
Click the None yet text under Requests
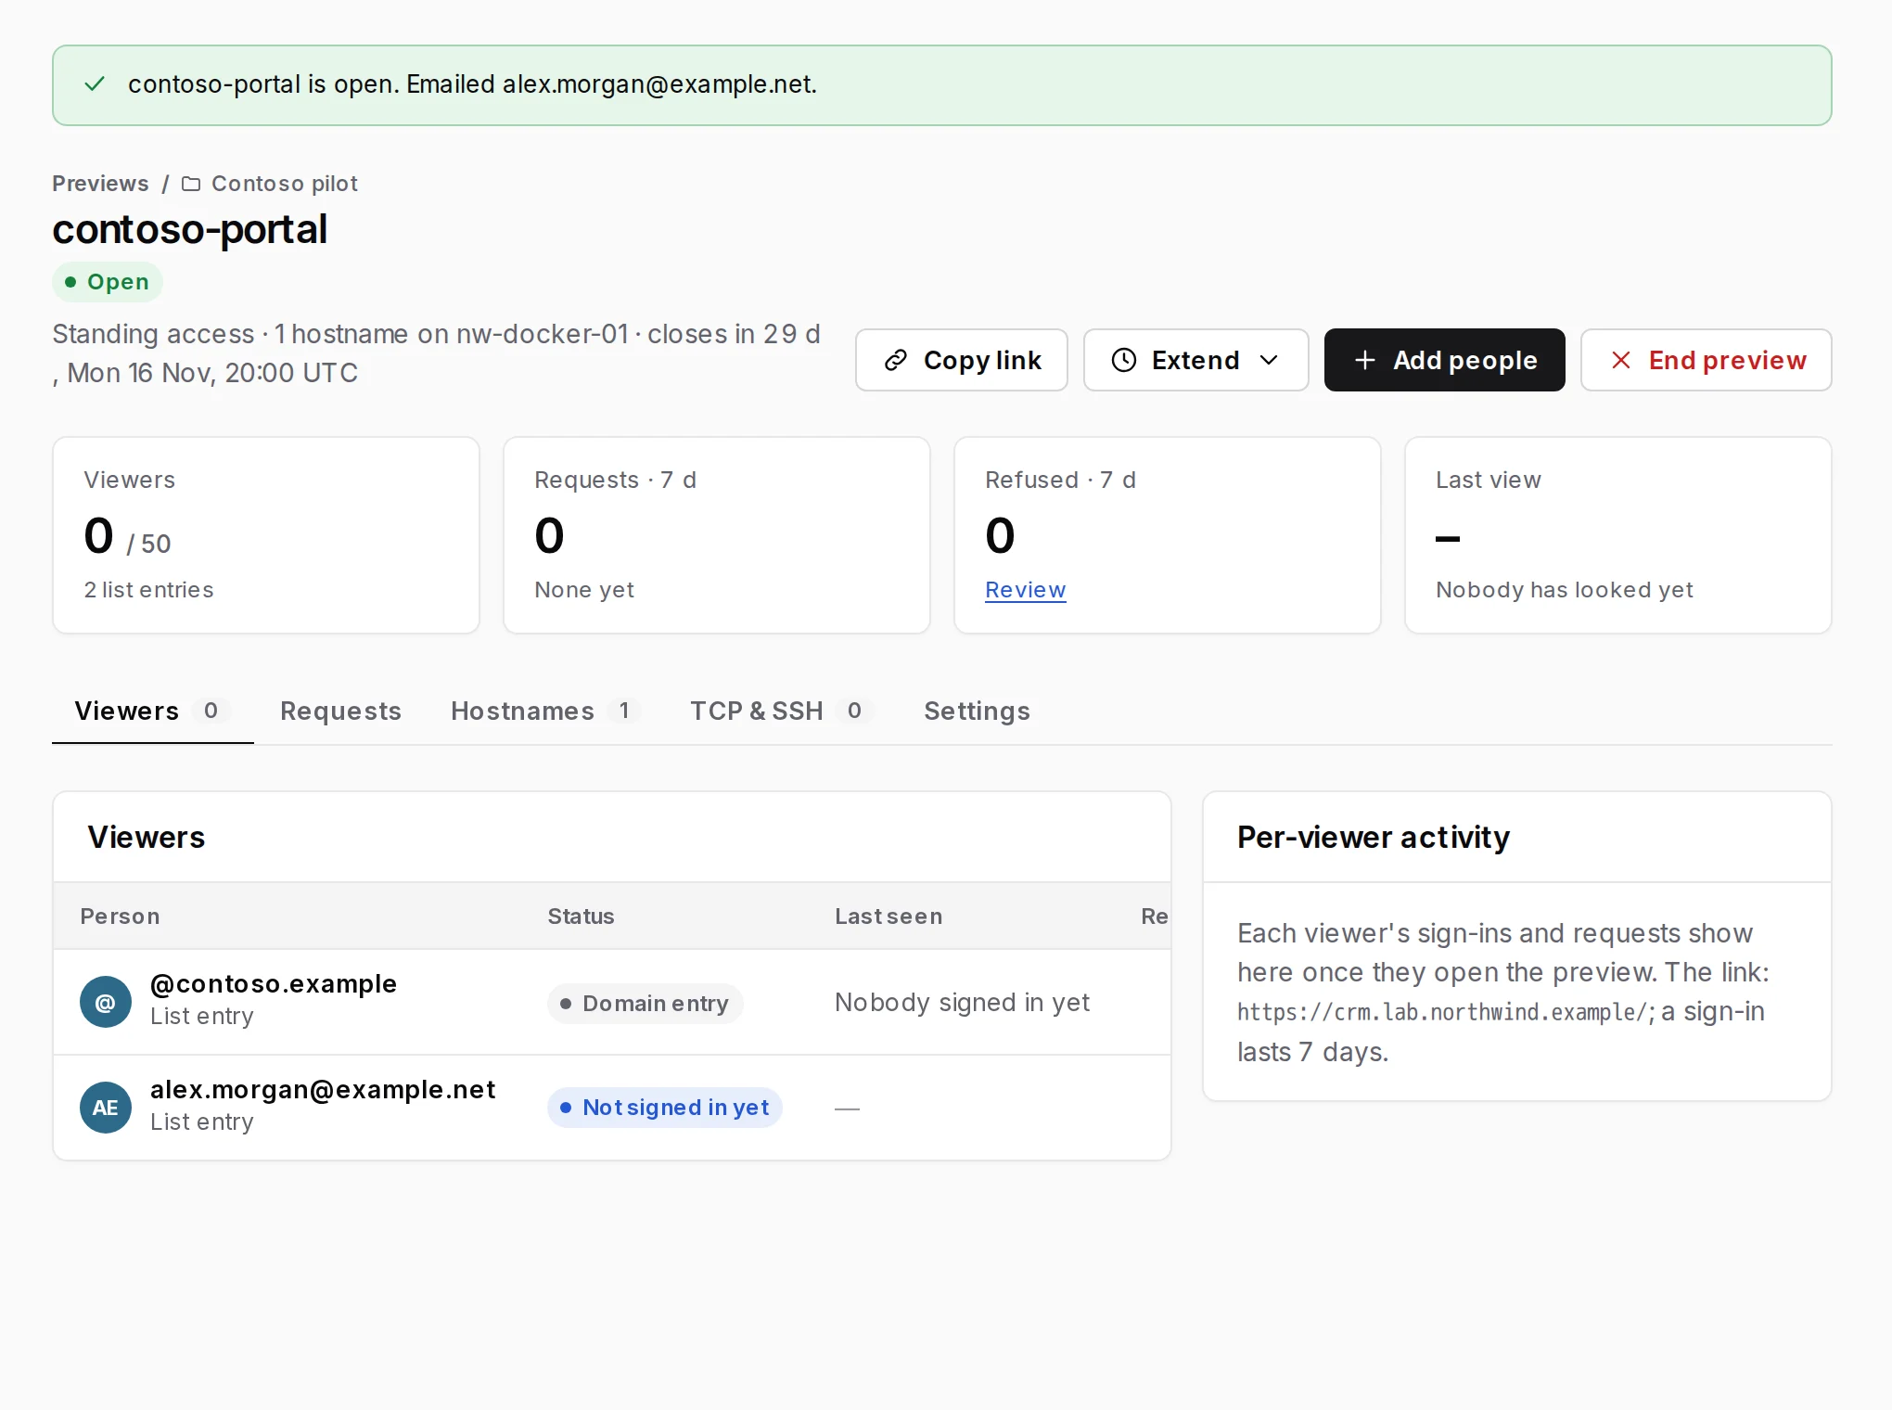(x=584, y=590)
